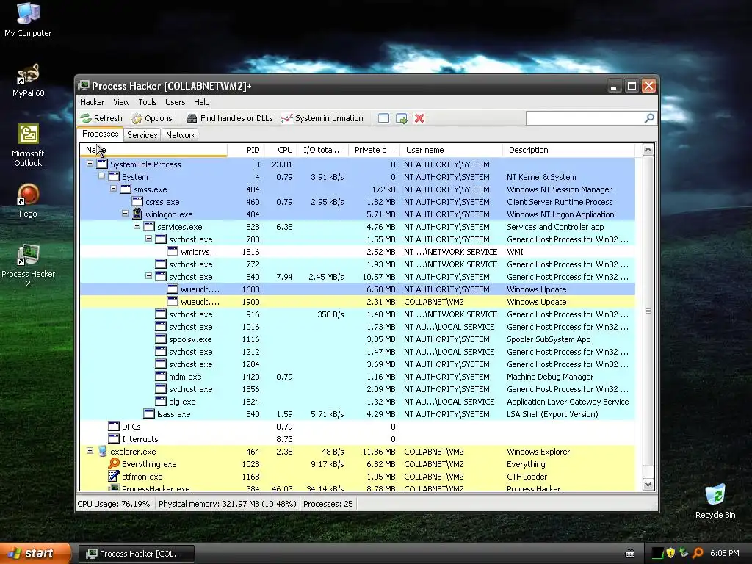Select the wuauclt process with PID 1900
The image size is (752, 564).
(358, 302)
